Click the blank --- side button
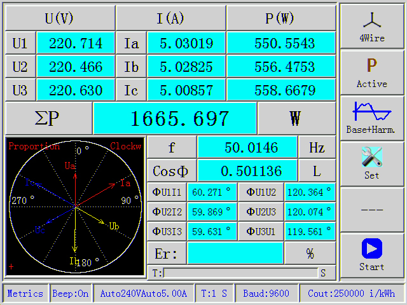The width and height of the screenshot is (407, 305). click(x=371, y=209)
